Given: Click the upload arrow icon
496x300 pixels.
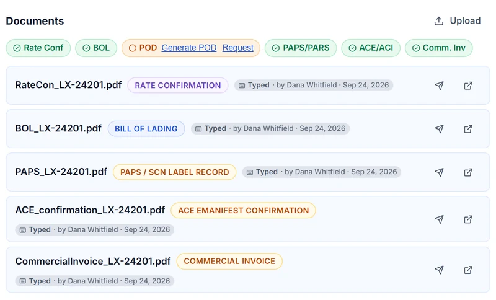Looking at the screenshot, I should point(439,21).
